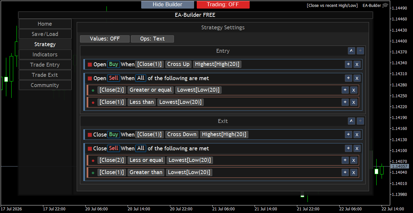
Task: Click red square on Close Buy rule
Action: pyautogui.click(x=90, y=135)
